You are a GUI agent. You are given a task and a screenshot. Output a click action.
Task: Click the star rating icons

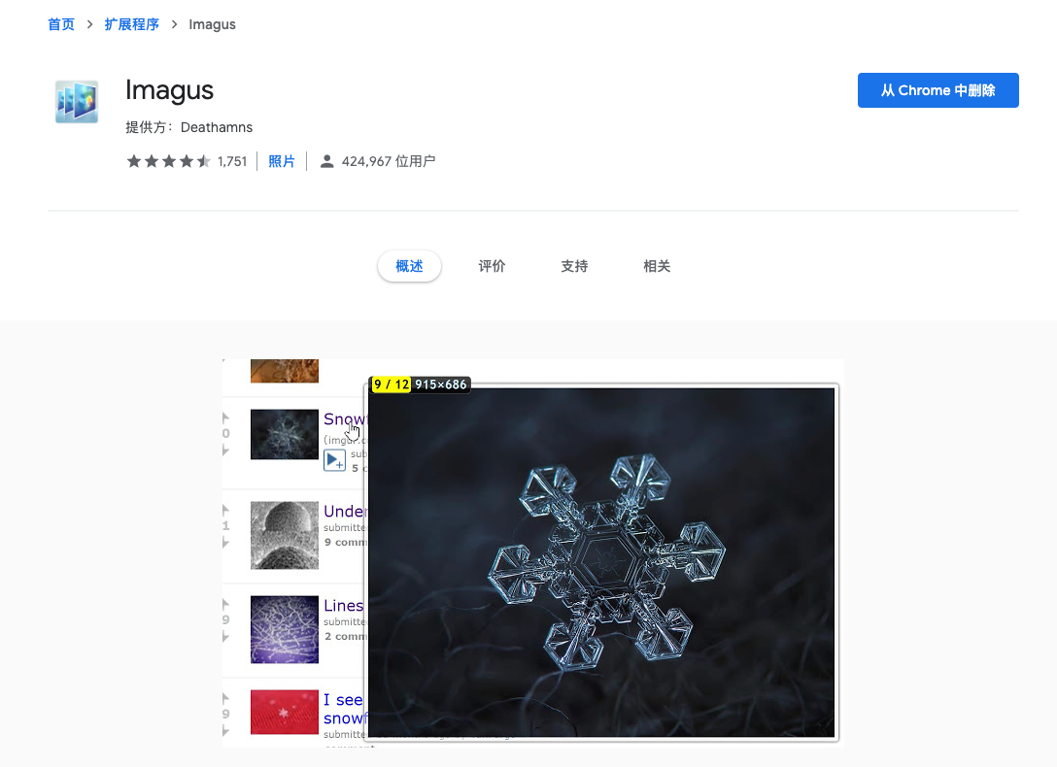[168, 161]
